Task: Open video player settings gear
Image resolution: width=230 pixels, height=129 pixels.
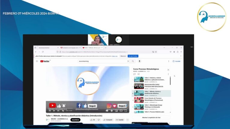Action: tap(112, 111)
